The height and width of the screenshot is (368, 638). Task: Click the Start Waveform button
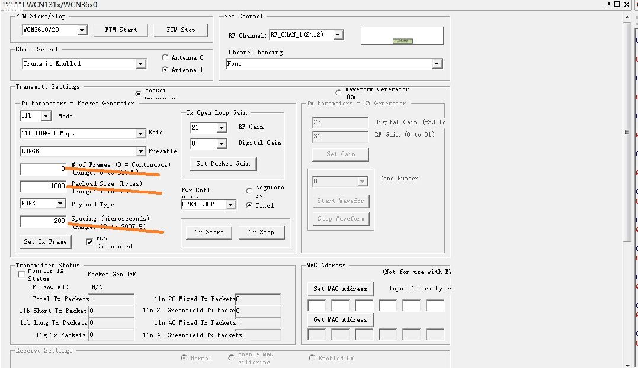pos(341,201)
